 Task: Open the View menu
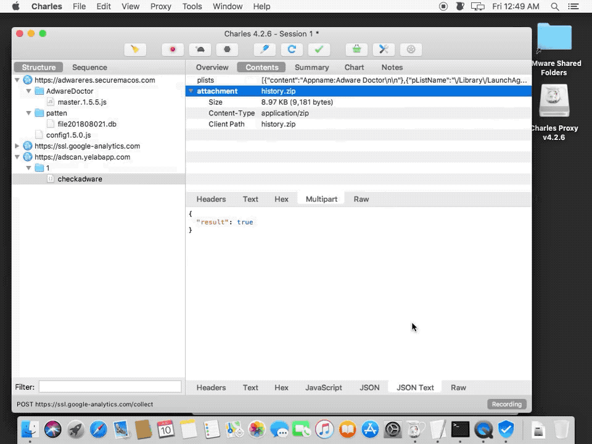click(130, 6)
